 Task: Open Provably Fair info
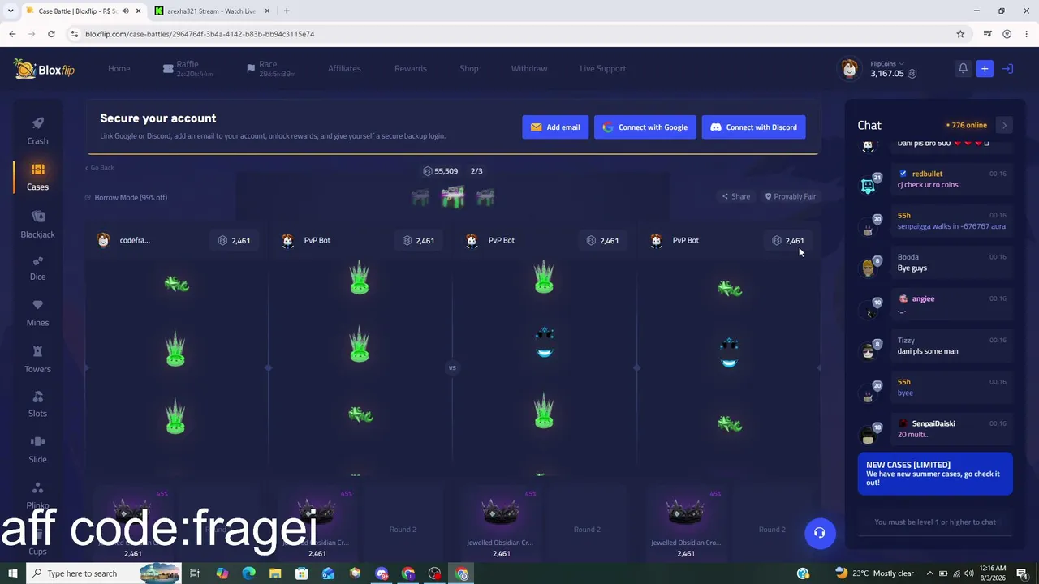pyautogui.click(x=791, y=196)
